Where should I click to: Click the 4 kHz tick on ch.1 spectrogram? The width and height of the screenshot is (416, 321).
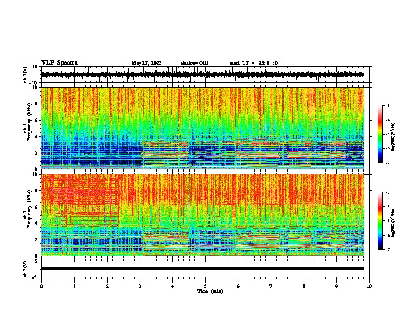[37, 137]
